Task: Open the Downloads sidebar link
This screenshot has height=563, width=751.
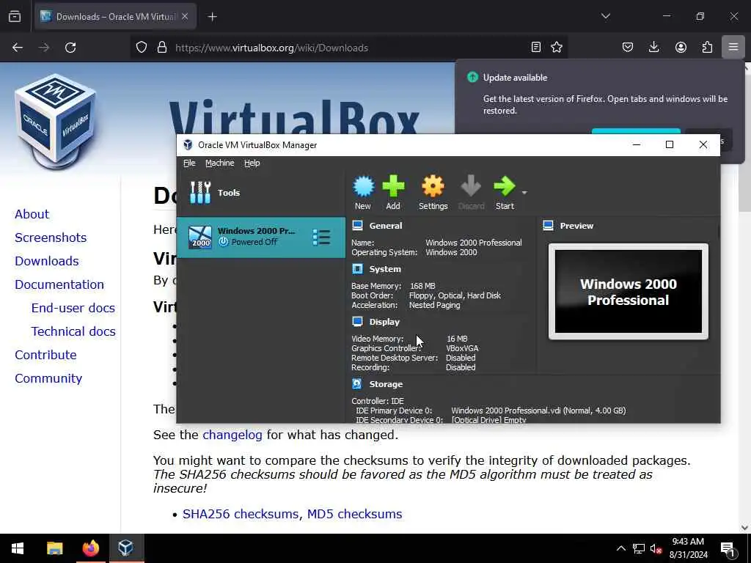Action: [46, 261]
